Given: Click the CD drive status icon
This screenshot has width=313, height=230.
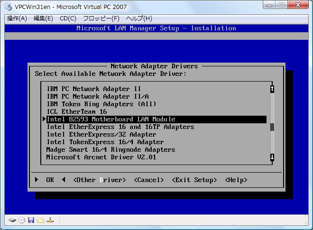Looking at the screenshot, I should point(22,220).
